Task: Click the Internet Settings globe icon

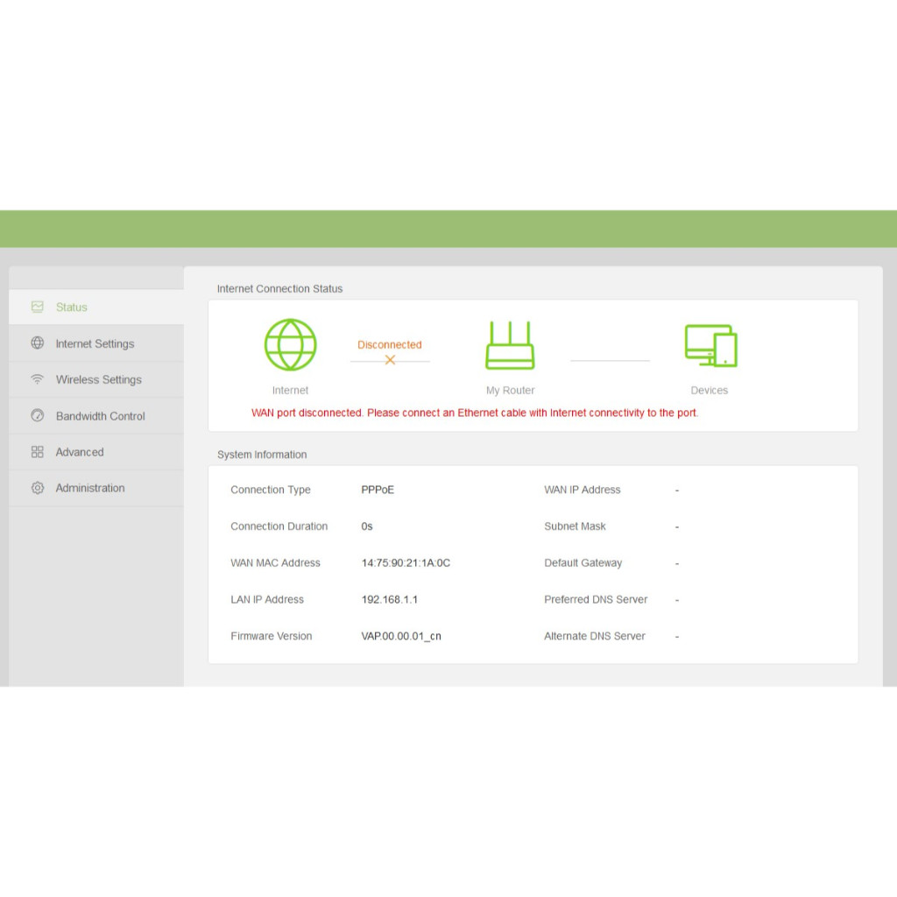Action: (37, 343)
